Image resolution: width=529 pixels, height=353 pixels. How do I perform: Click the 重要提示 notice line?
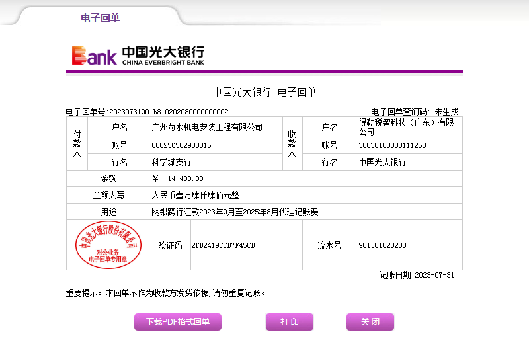165,293
